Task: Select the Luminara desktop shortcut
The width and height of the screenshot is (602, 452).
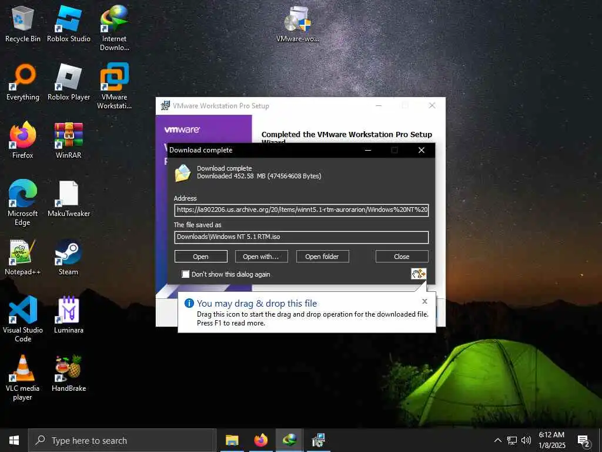Action: (x=69, y=315)
